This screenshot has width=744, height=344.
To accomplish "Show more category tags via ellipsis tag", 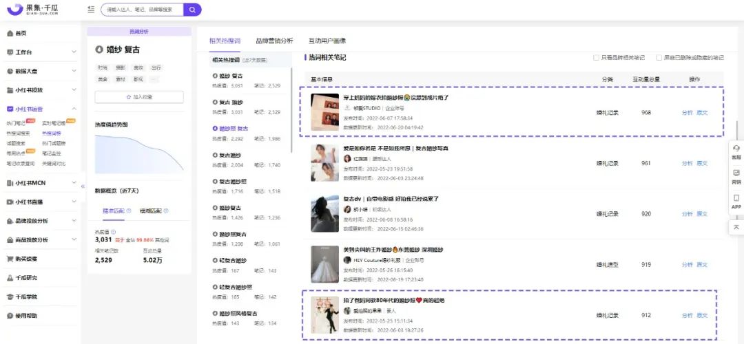I will point(155,80).
